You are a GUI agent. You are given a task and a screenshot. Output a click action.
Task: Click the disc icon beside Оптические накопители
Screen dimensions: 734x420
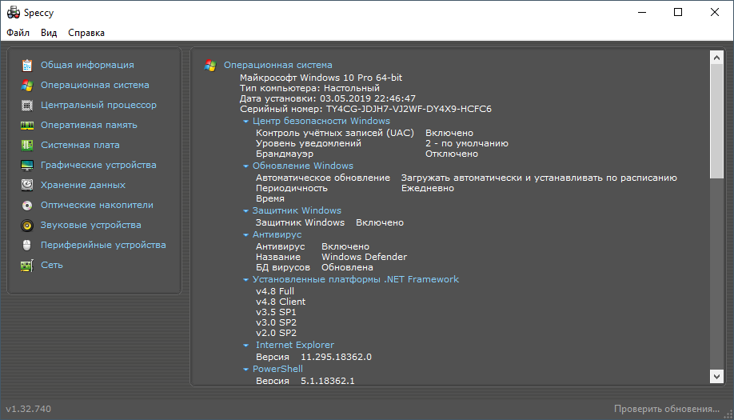[27, 205]
